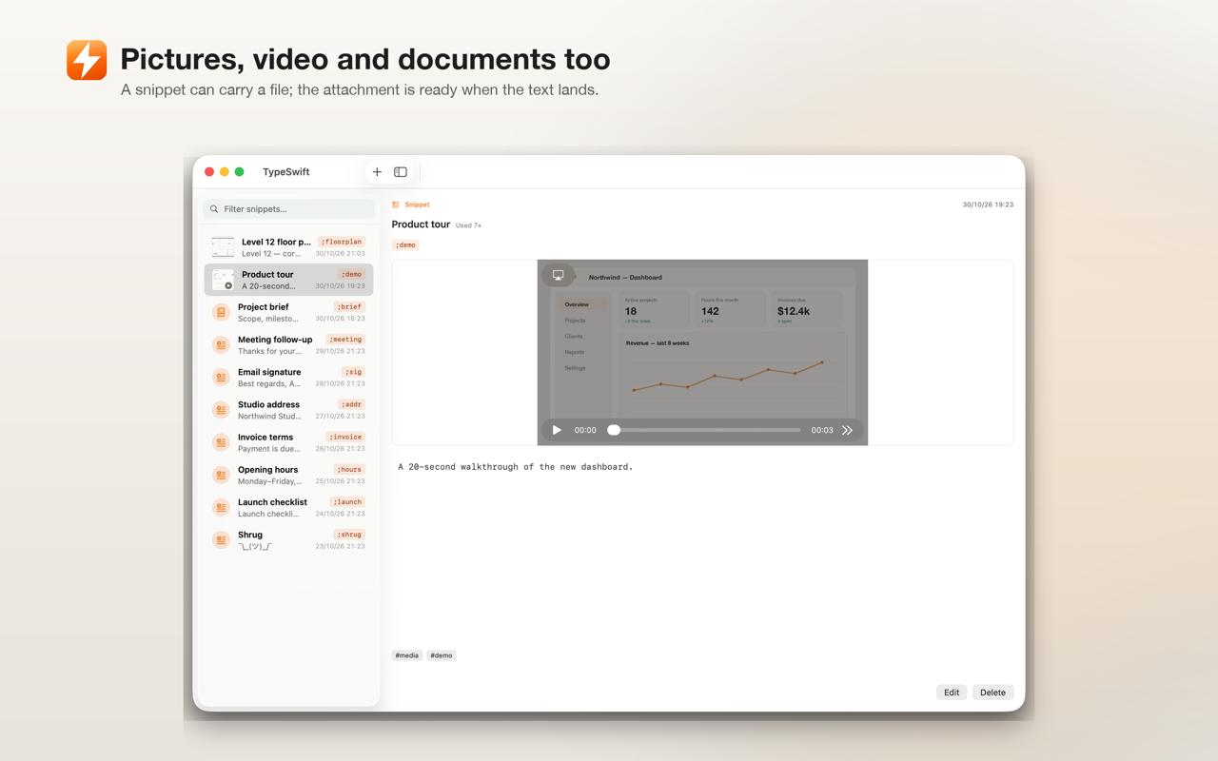Click the Snippet type icon in header
The width and height of the screenshot is (1218, 761).
click(396, 205)
